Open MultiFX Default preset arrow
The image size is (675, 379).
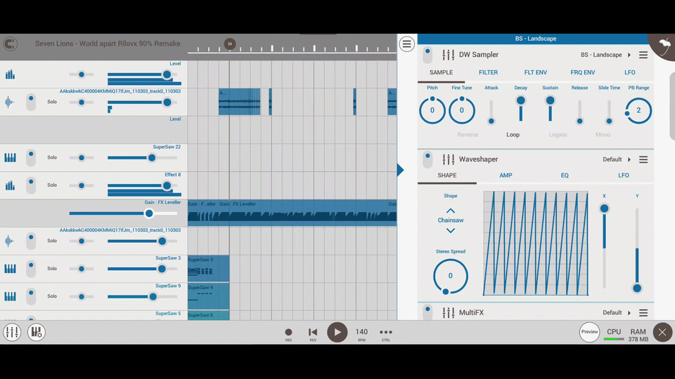tap(629, 313)
